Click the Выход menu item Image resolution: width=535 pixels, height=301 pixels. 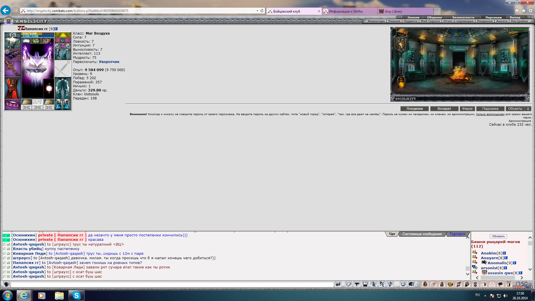[515, 17]
